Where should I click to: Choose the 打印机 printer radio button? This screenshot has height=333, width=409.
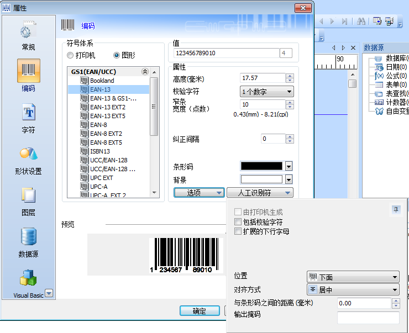tap(70, 55)
